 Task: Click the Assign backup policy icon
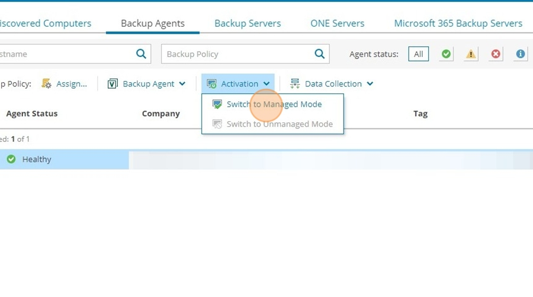(46, 83)
